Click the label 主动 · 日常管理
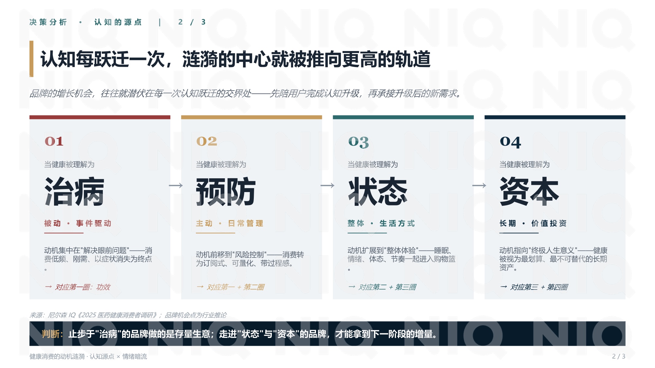Viewport: 655px width, 368px height. point(230,223)
